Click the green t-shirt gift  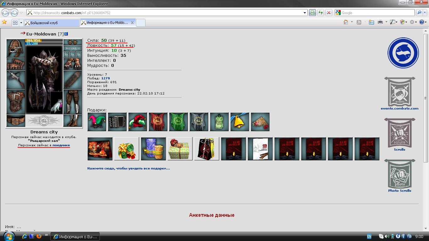(x=219, y=122)
